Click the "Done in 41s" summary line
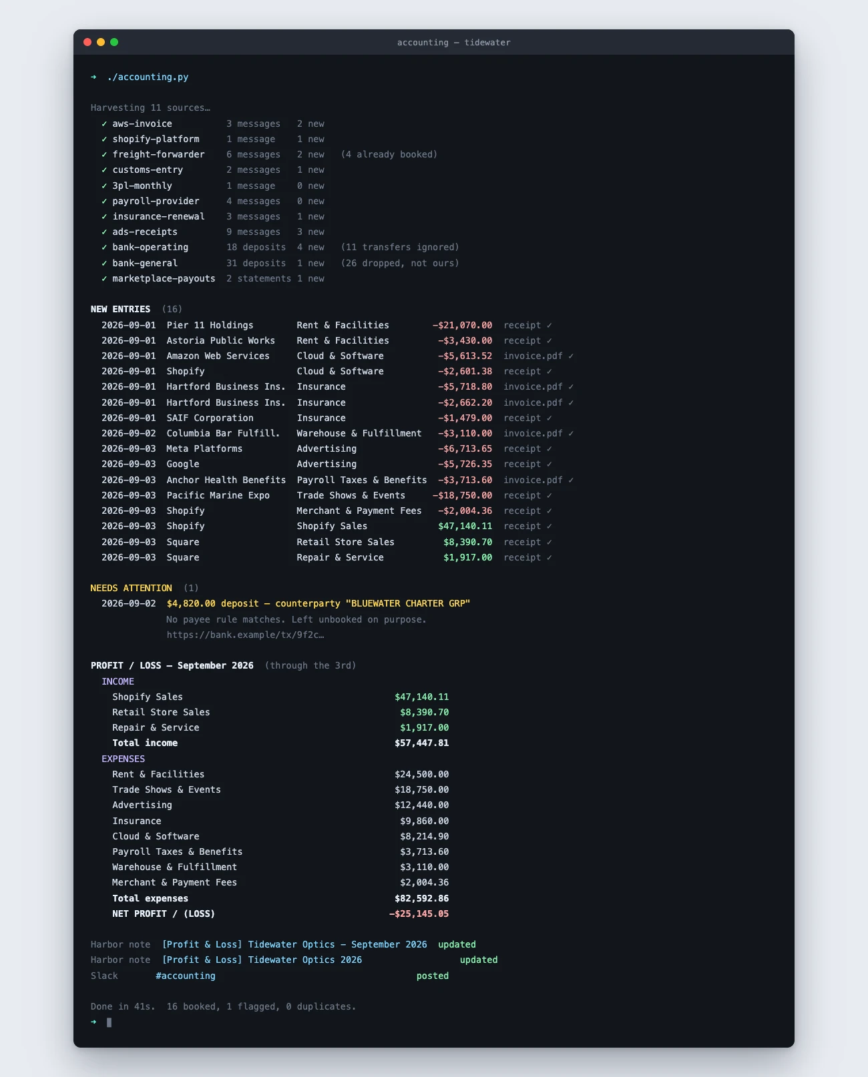Image resolution: width=868 pixels, height=1077 pixels. click(x=223, y=1006)
